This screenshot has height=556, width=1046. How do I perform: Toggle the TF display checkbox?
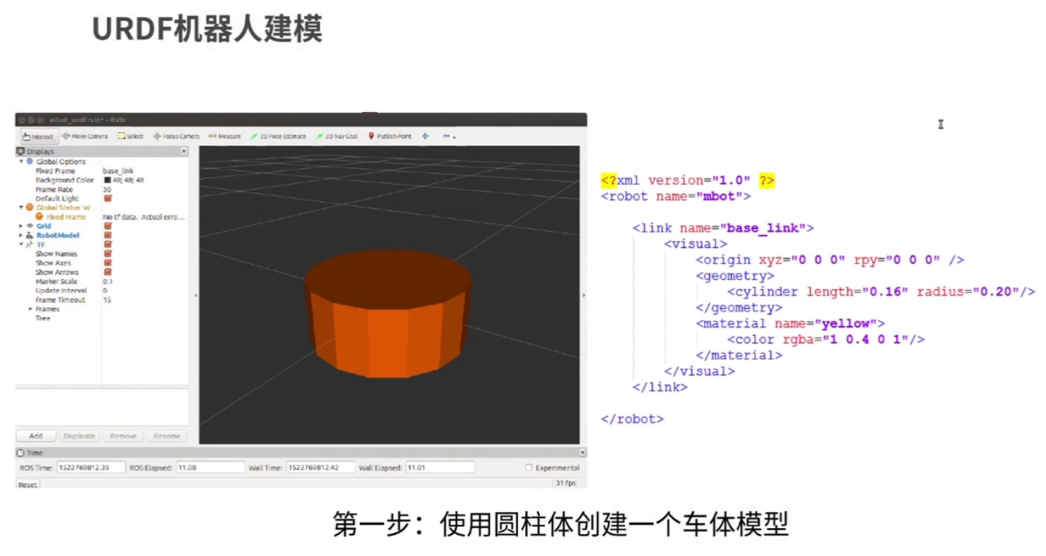108,245
